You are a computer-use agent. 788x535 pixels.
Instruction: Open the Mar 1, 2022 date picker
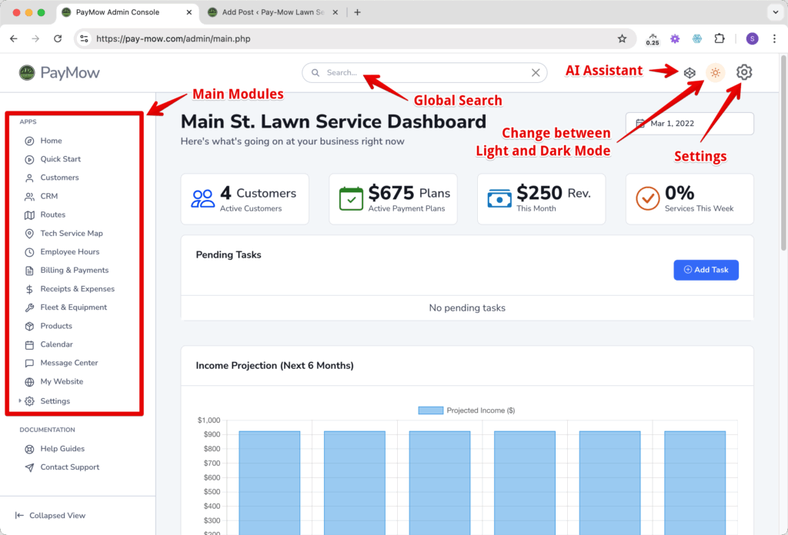click(689, 124)
